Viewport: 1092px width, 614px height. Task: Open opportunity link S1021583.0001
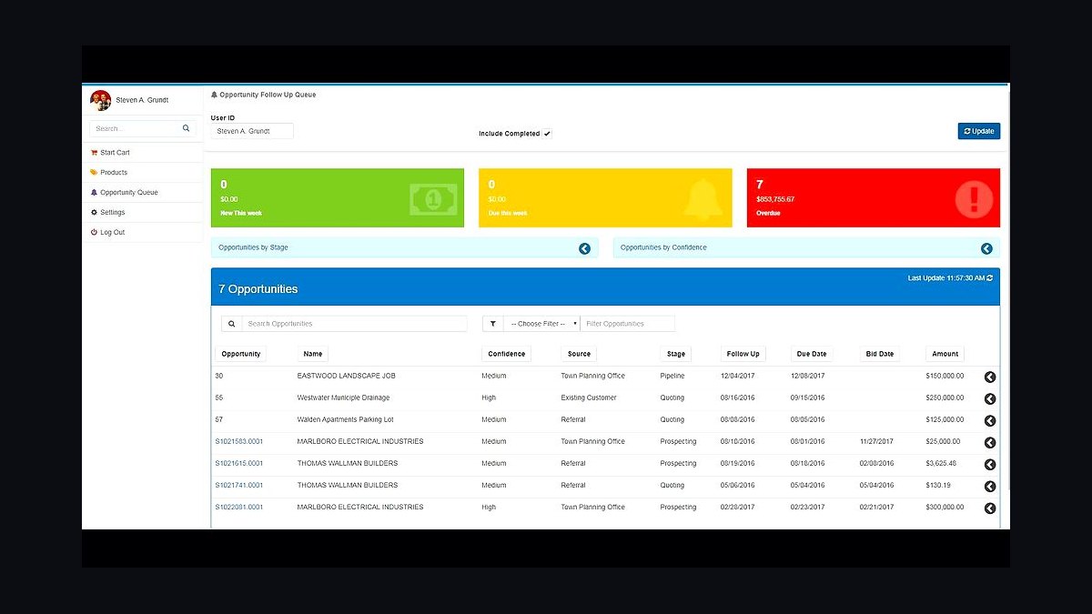(x=239, y=441)
